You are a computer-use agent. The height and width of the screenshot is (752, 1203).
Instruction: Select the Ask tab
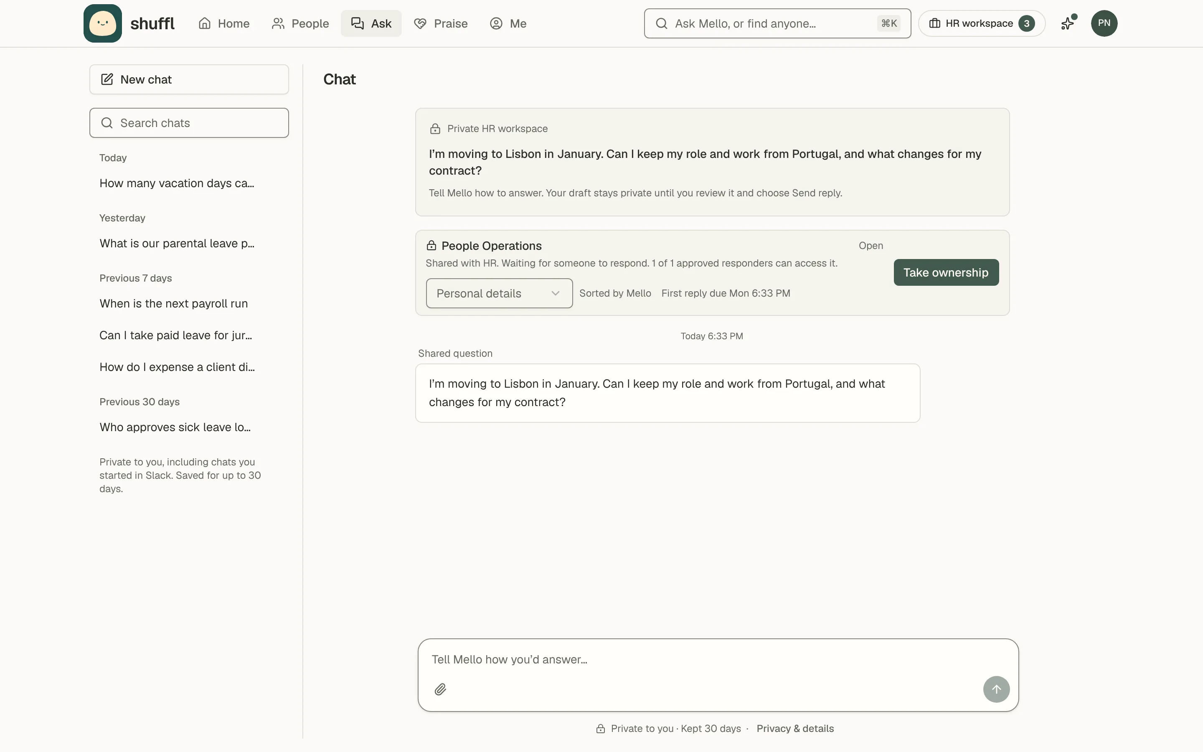[371, 23]
